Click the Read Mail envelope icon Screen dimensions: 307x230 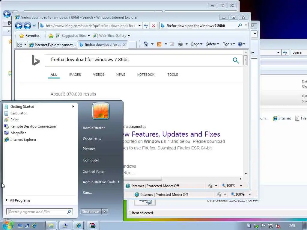[x=172, y=44]
